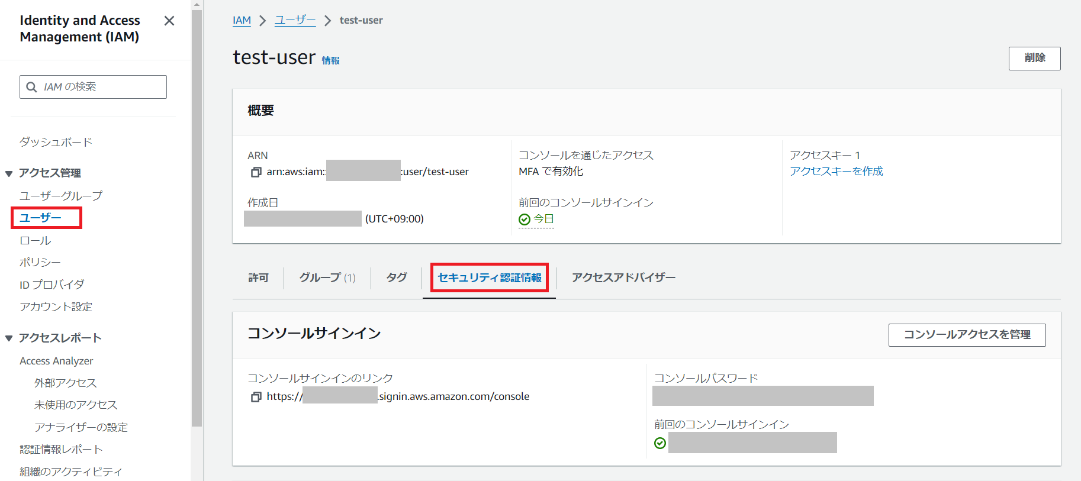Navigate to ポリシー in the sidebar
The height and width of the screenshot is (481, 1081).
40,262
